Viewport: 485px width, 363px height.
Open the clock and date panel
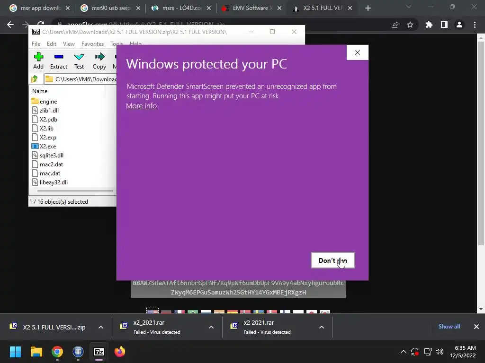tap(463, 352)
